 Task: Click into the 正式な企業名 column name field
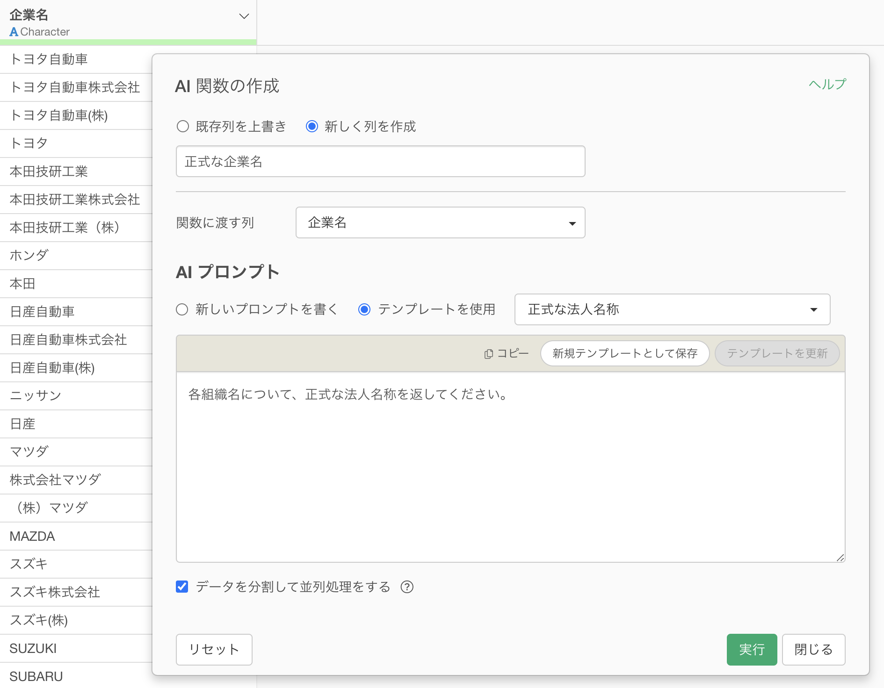(x=380, y=162)
